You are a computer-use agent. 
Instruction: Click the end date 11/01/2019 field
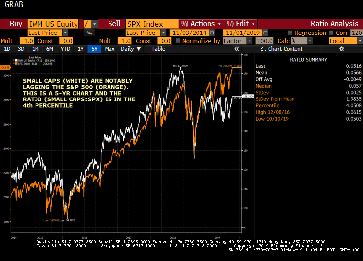coord(243,33)
